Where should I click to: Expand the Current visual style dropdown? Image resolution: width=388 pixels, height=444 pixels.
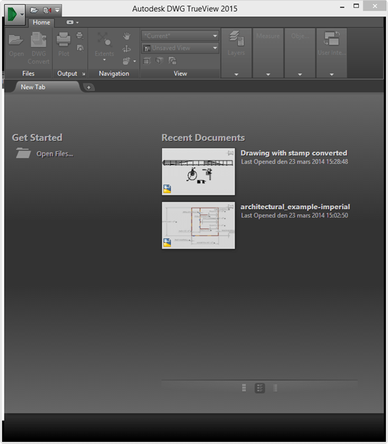point(180,36)
